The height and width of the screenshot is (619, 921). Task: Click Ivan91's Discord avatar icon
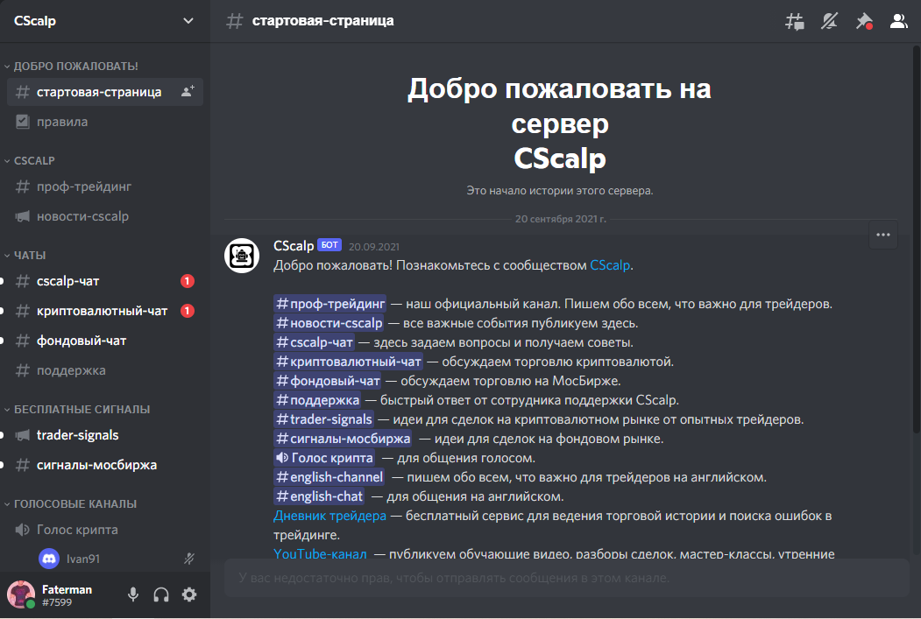pos(49,559)
